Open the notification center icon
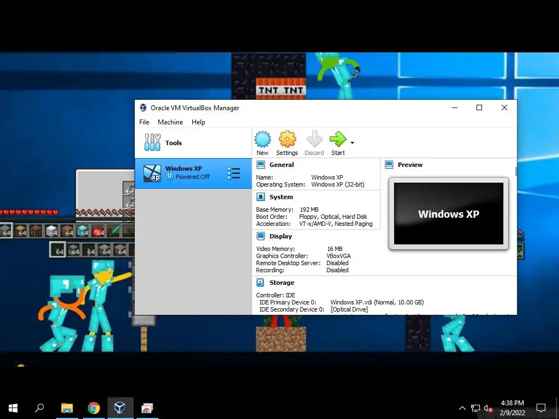 pyautogui.click(x=541, y=408)
